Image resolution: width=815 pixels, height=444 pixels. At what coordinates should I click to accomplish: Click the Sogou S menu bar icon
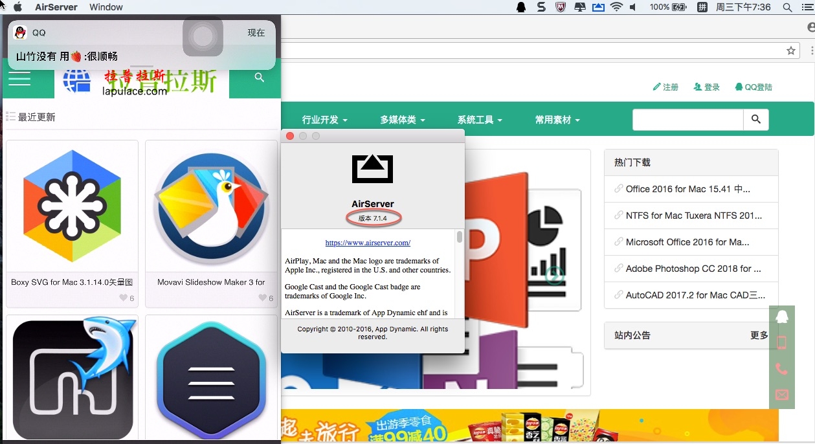click(x=541, y=7)
